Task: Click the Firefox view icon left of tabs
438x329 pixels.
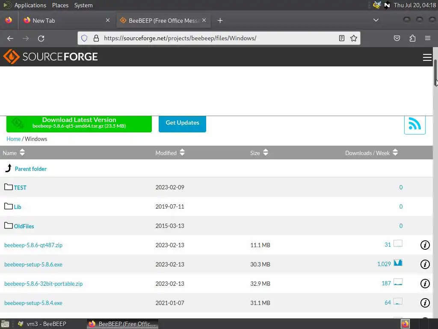Action: tap(9, 20)
